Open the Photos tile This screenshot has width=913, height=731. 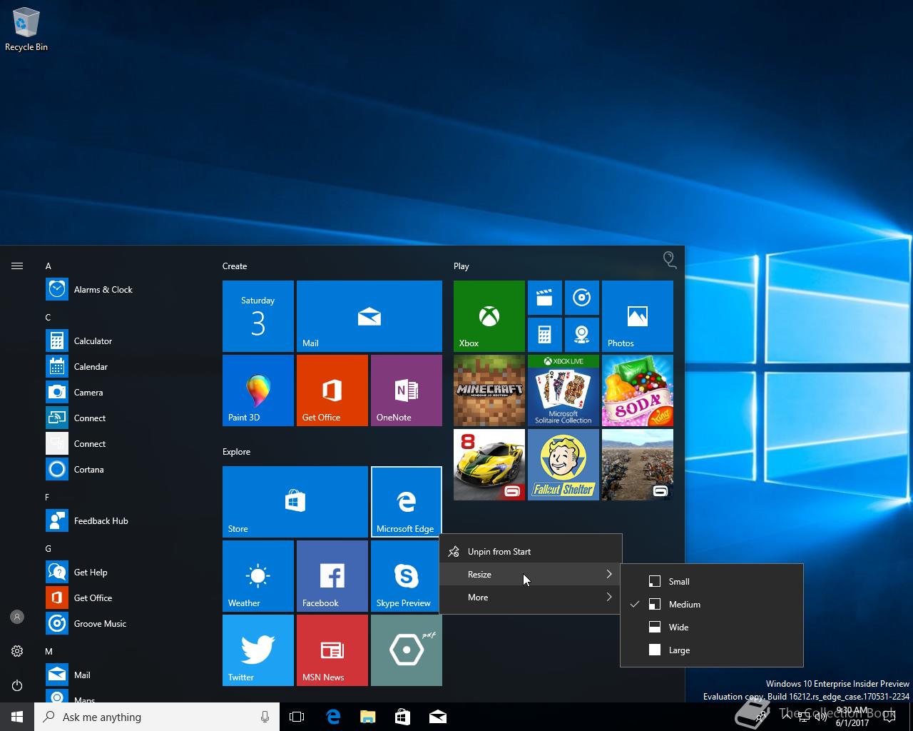tap(638, 316)
